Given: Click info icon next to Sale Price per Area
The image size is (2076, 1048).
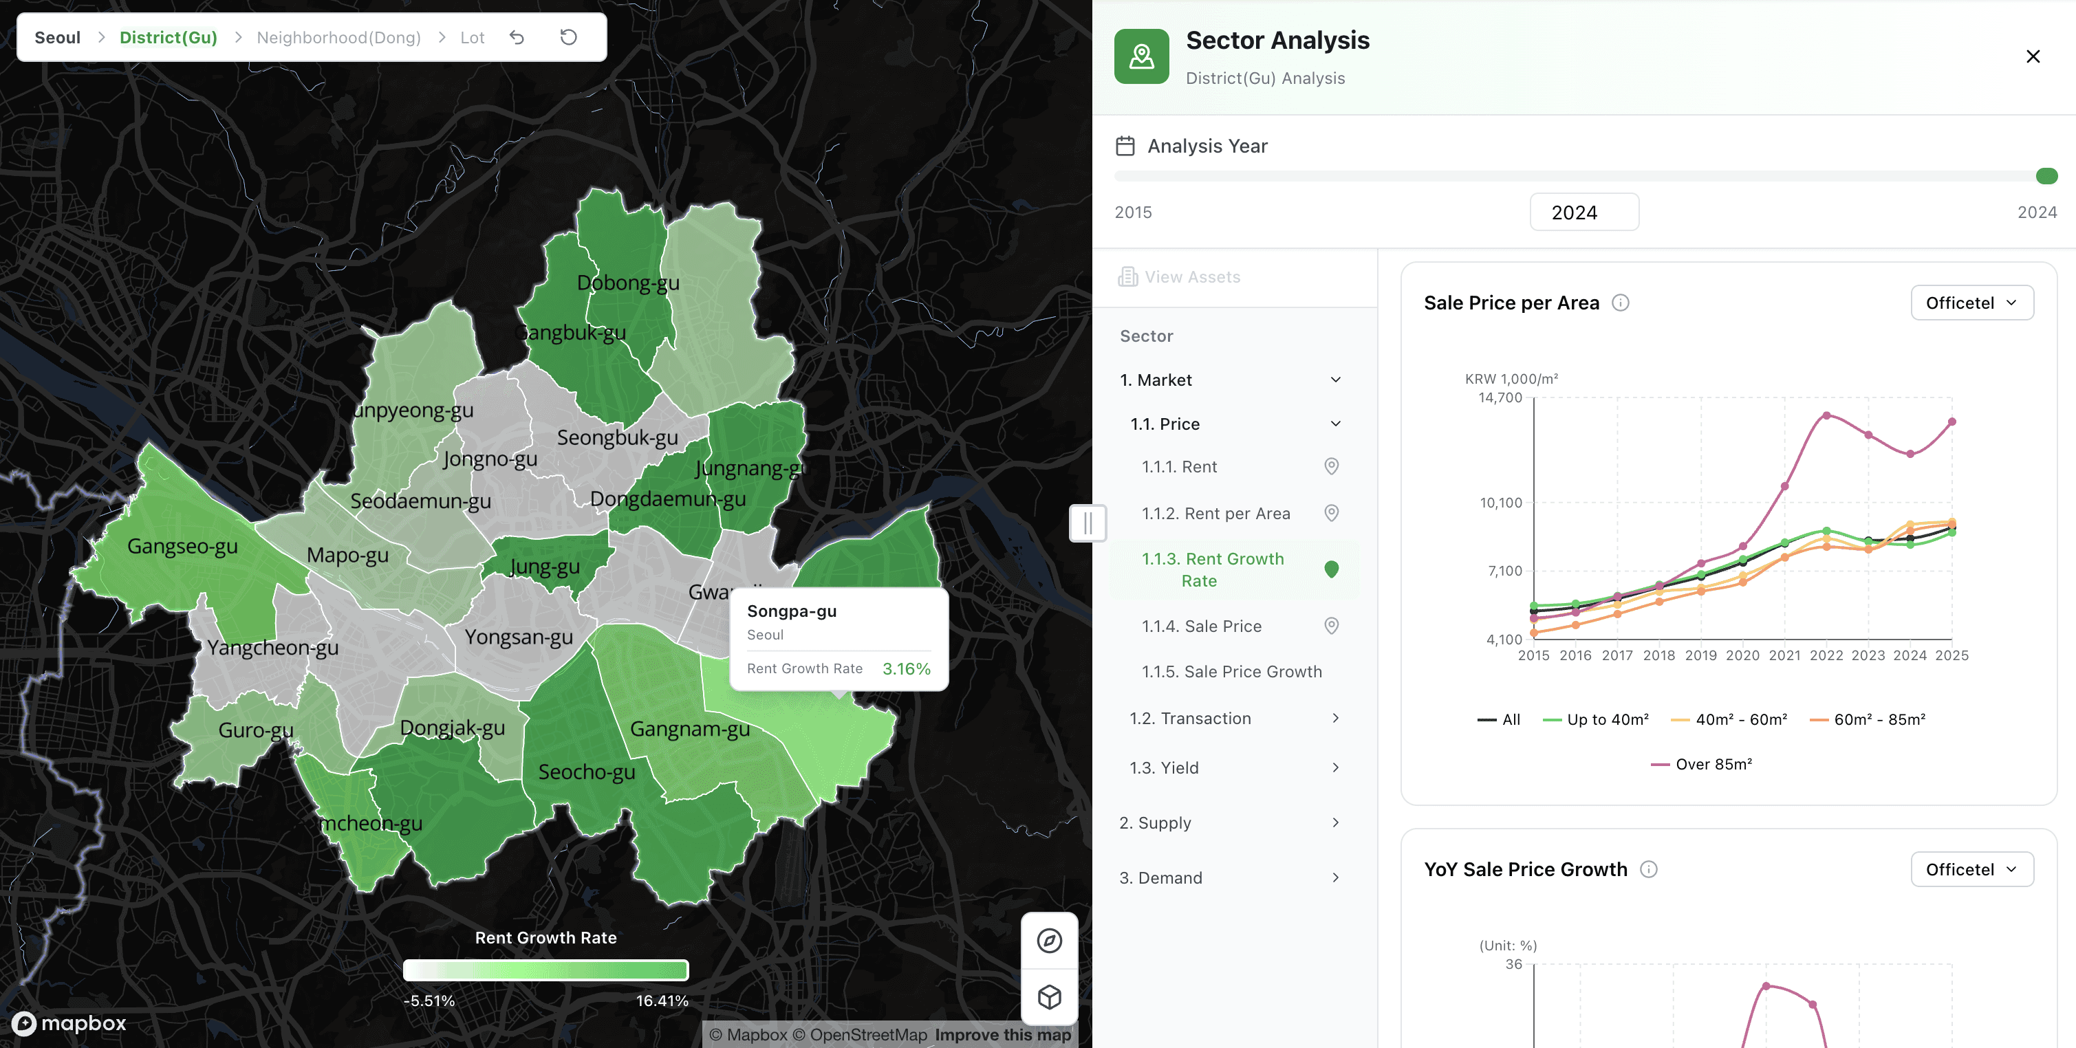Looking at the screenshot, I should pyautogui.click(x=1620, y=303).
